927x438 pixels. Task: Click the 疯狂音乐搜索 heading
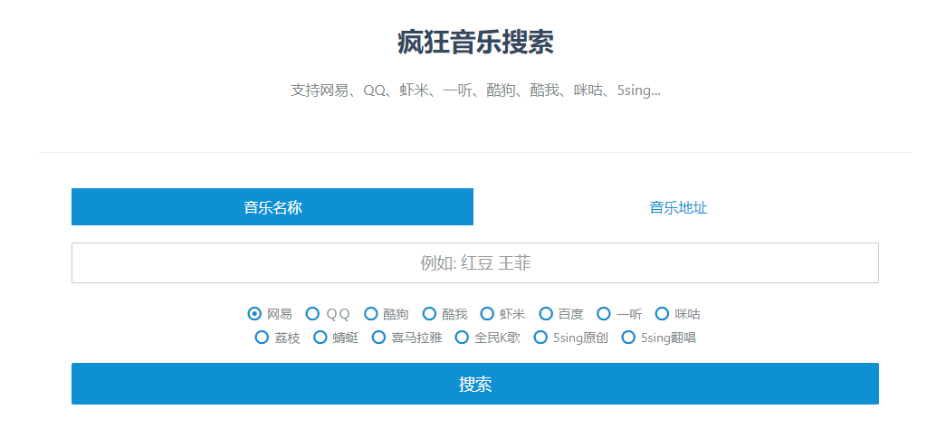click(x=475, y=43)
